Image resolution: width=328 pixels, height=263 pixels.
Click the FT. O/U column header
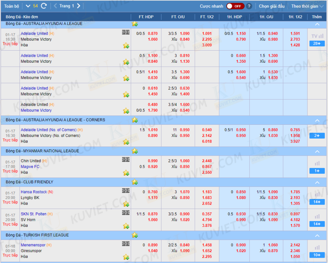pos(178,17)
